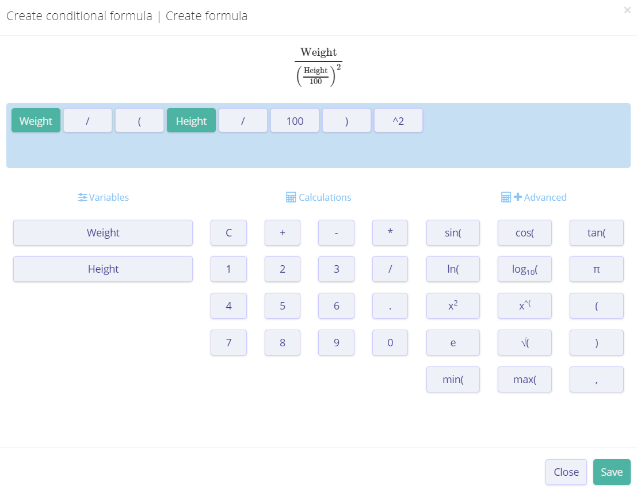Click the calculator-plus icon beside Advanced
Screen dimensions: 637x489
click(511, 197)
